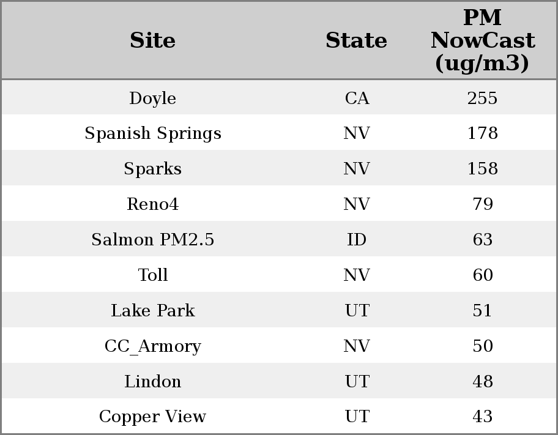
Task: Click the Salmon PM2.5 site name
Action: pyautogui.click(x=152, y=240)
